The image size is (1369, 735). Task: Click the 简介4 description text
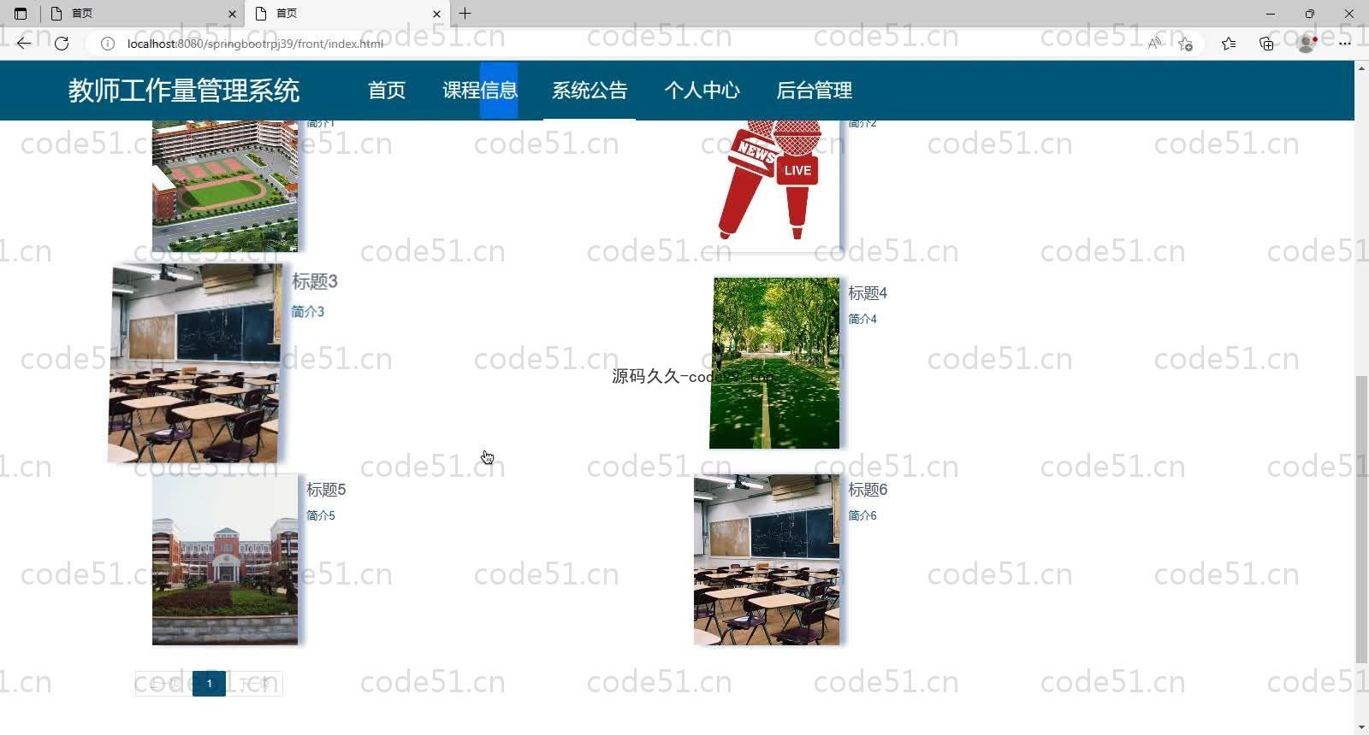pos(862,319)
